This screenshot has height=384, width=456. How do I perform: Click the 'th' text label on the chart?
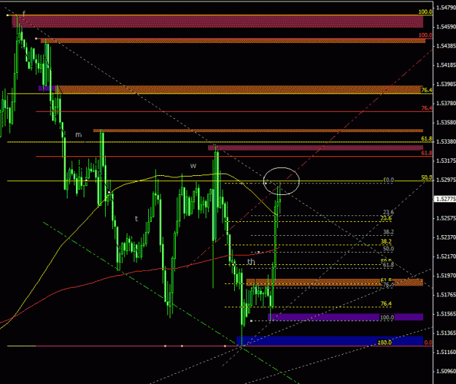point(251,262)
